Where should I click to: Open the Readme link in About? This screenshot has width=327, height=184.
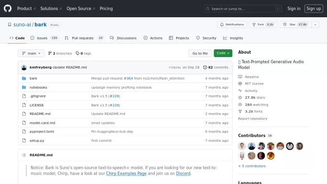(248, 77)
